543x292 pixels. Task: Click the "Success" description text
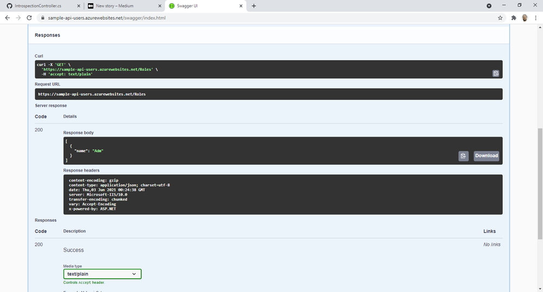tap(73, 250)
